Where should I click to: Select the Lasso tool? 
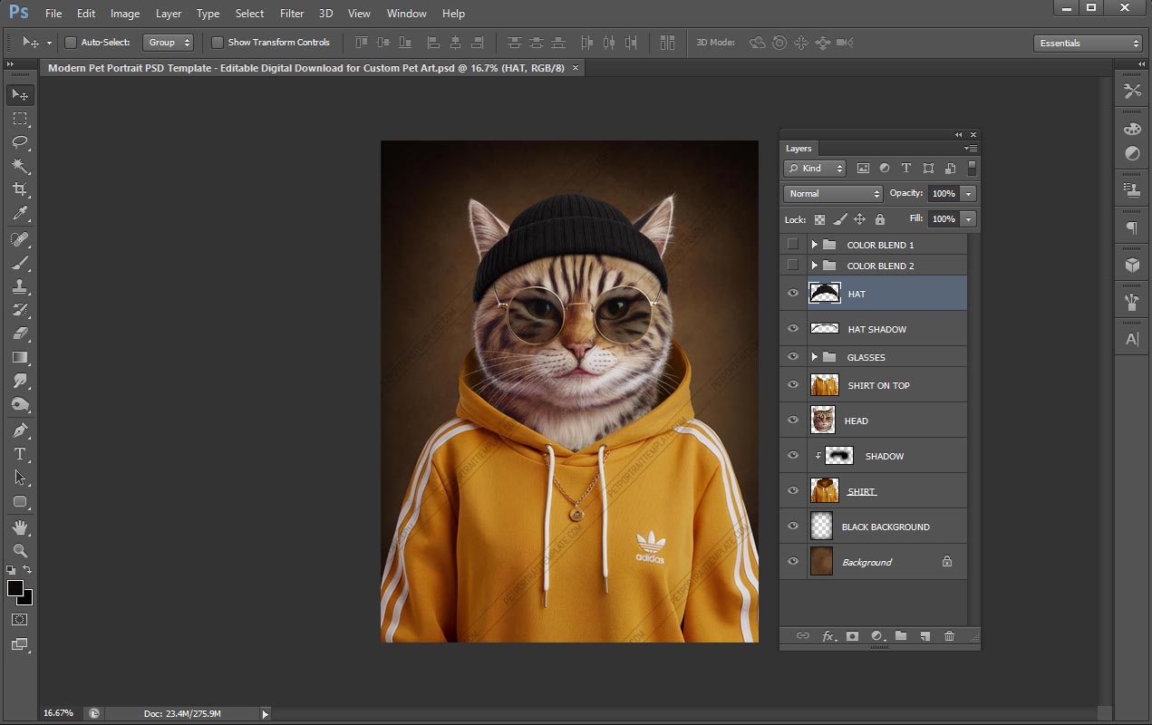pyautogui.click(x=20, y=142)
